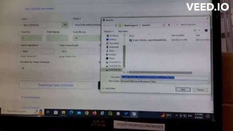Open Google Chrome from the taskbar
The image size is (233, 131).
point(87,113)
